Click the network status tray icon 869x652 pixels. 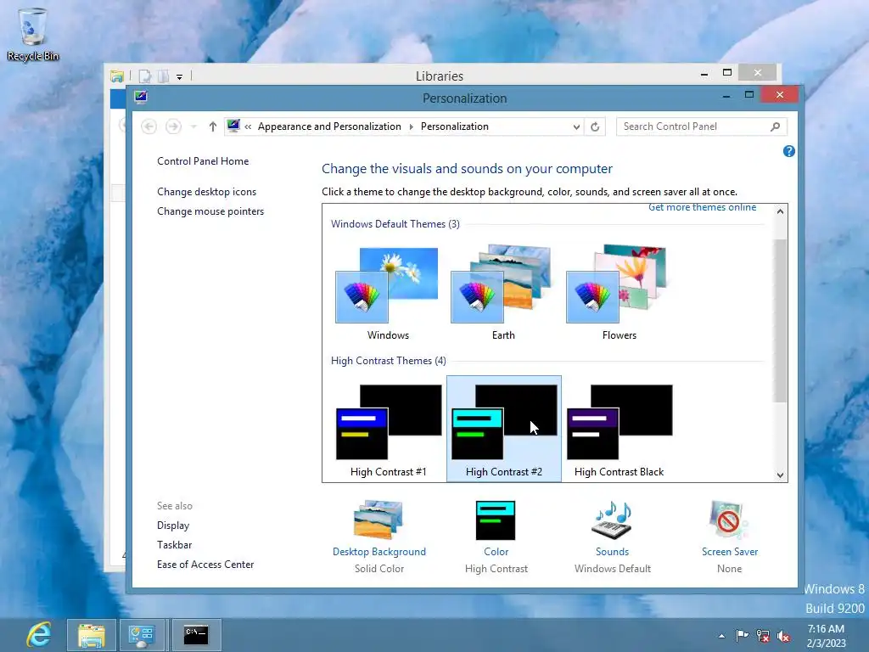(x=763, y=636)
